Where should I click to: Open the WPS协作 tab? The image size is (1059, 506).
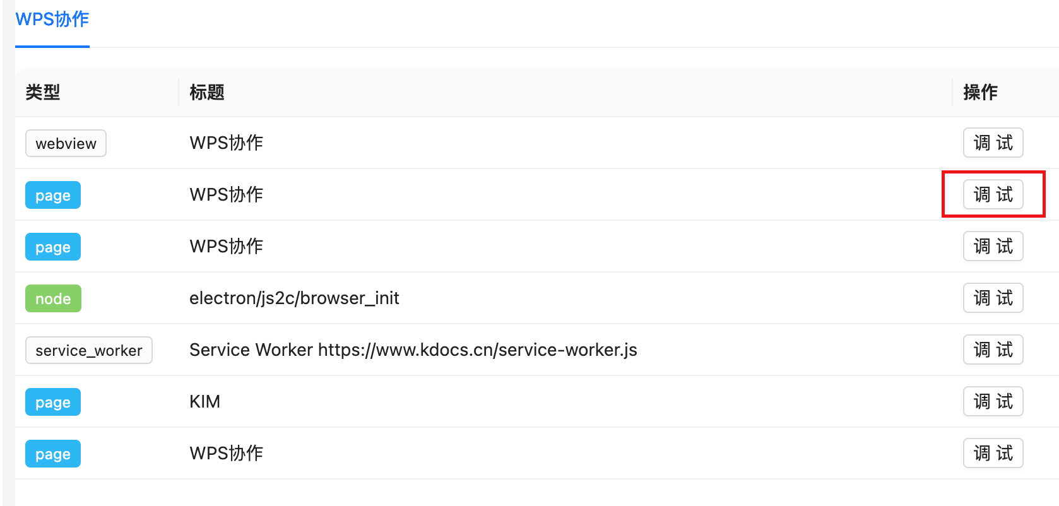52,20
